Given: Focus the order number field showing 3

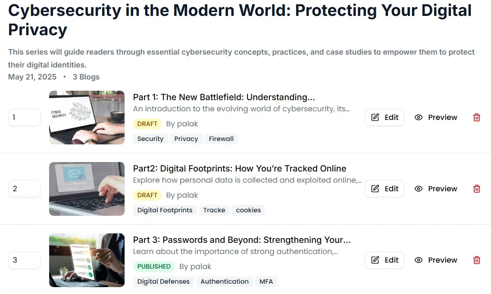Looking at the screenshot, I should tap(24, 260).
